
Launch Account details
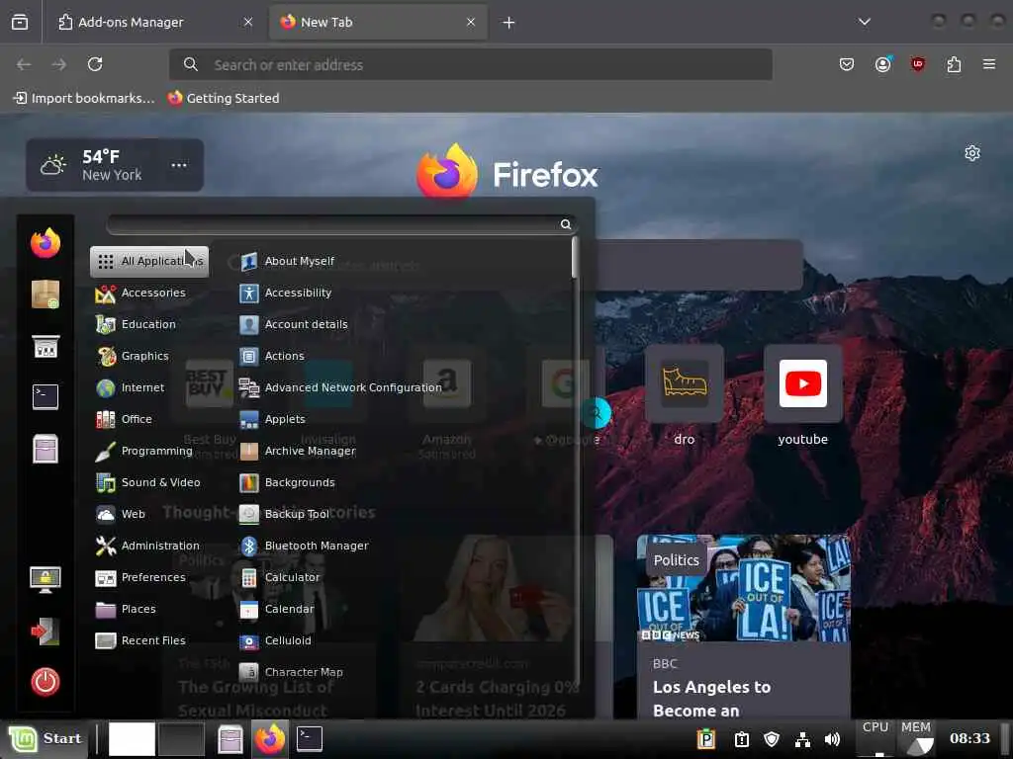[x=402, y=324]
